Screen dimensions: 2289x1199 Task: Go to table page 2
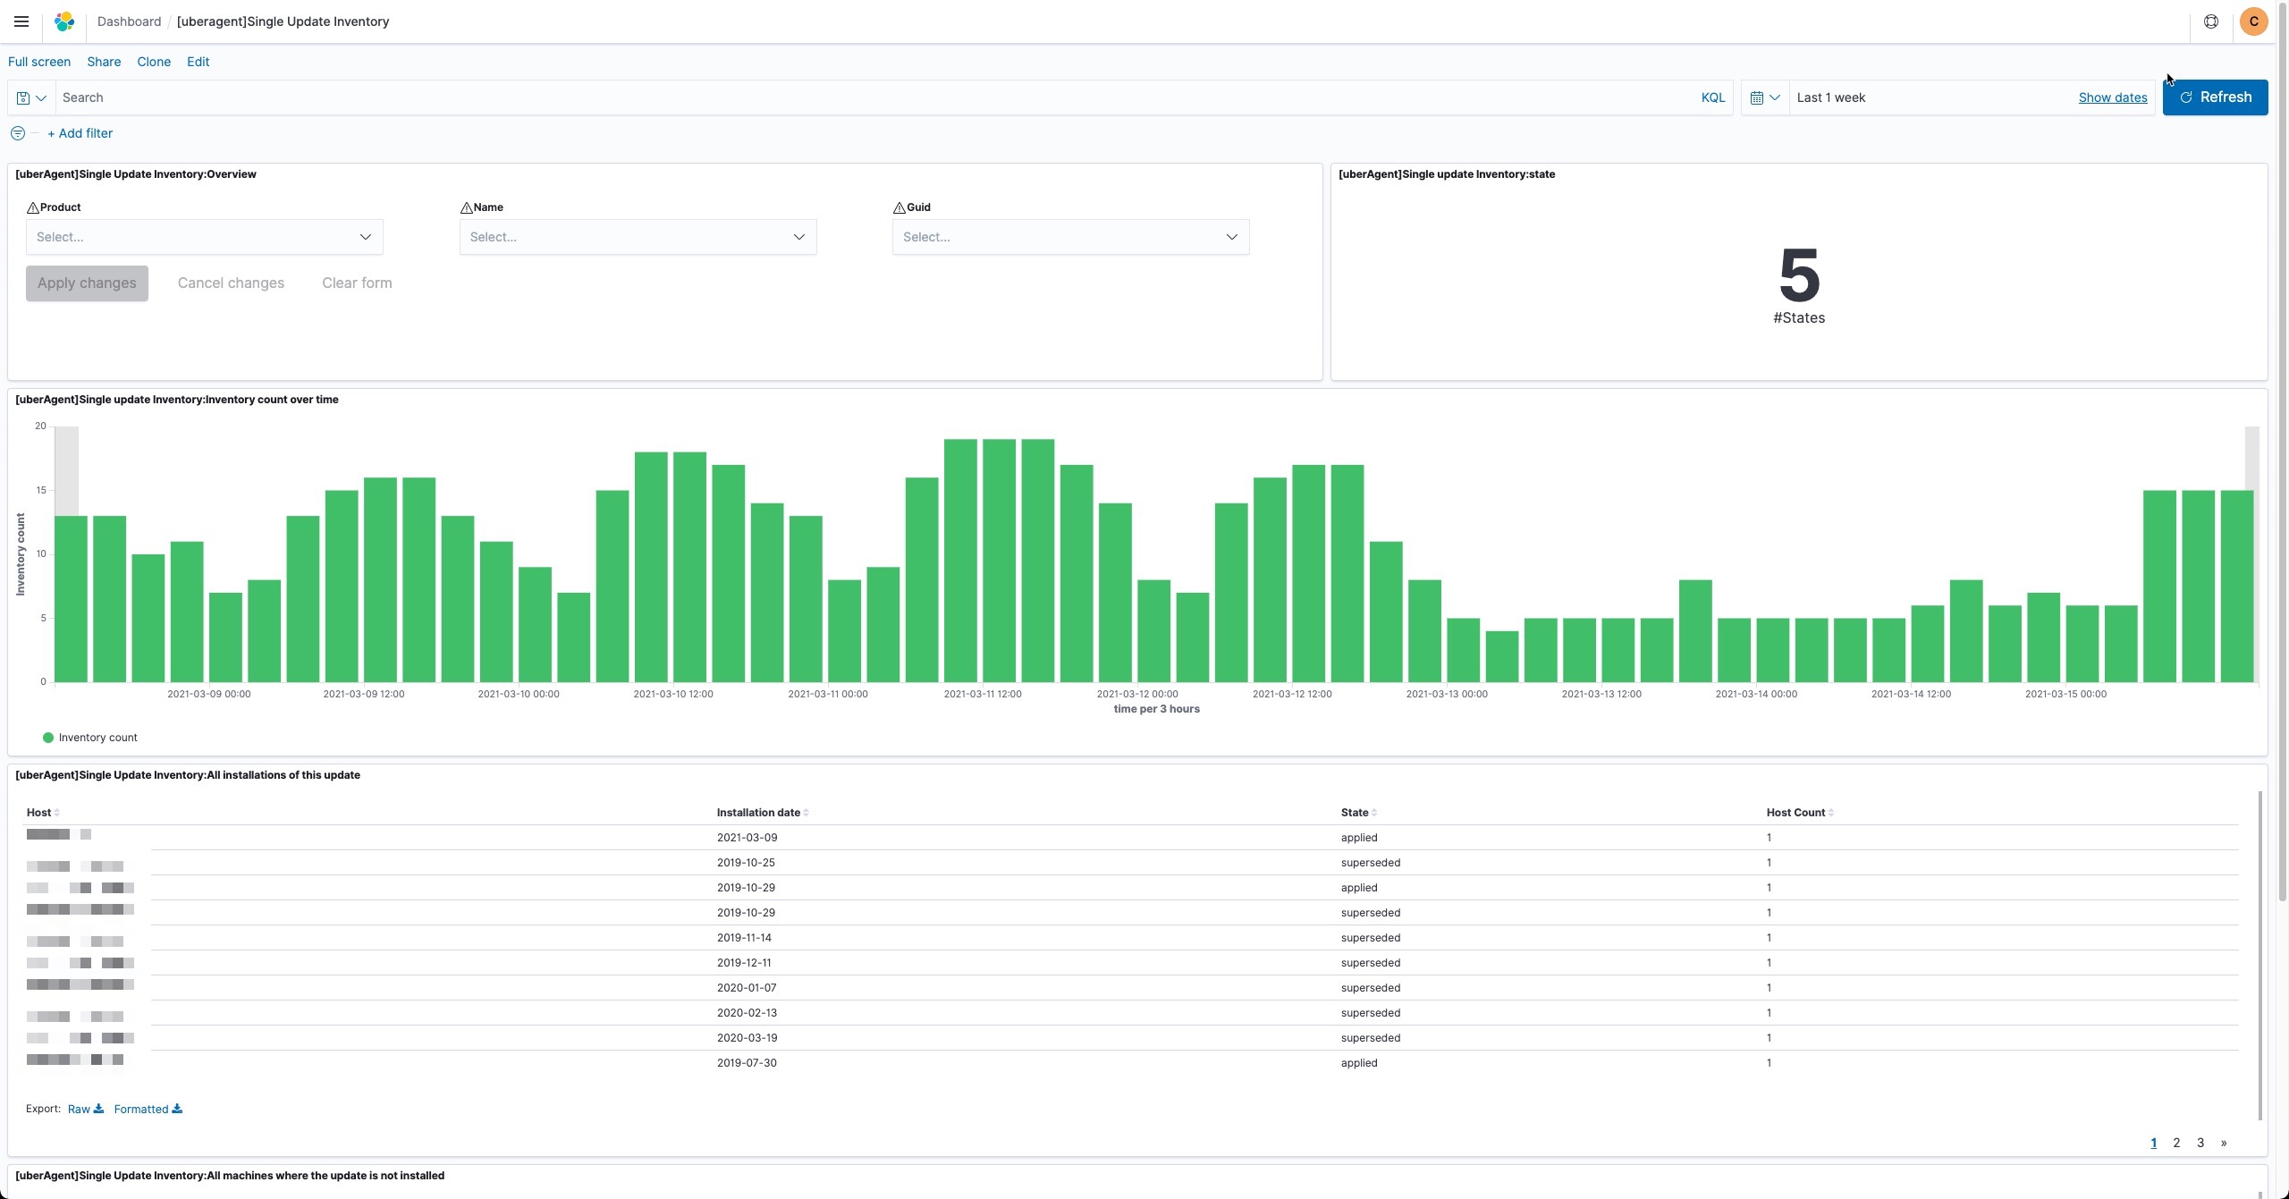tap(2176, 1143)
